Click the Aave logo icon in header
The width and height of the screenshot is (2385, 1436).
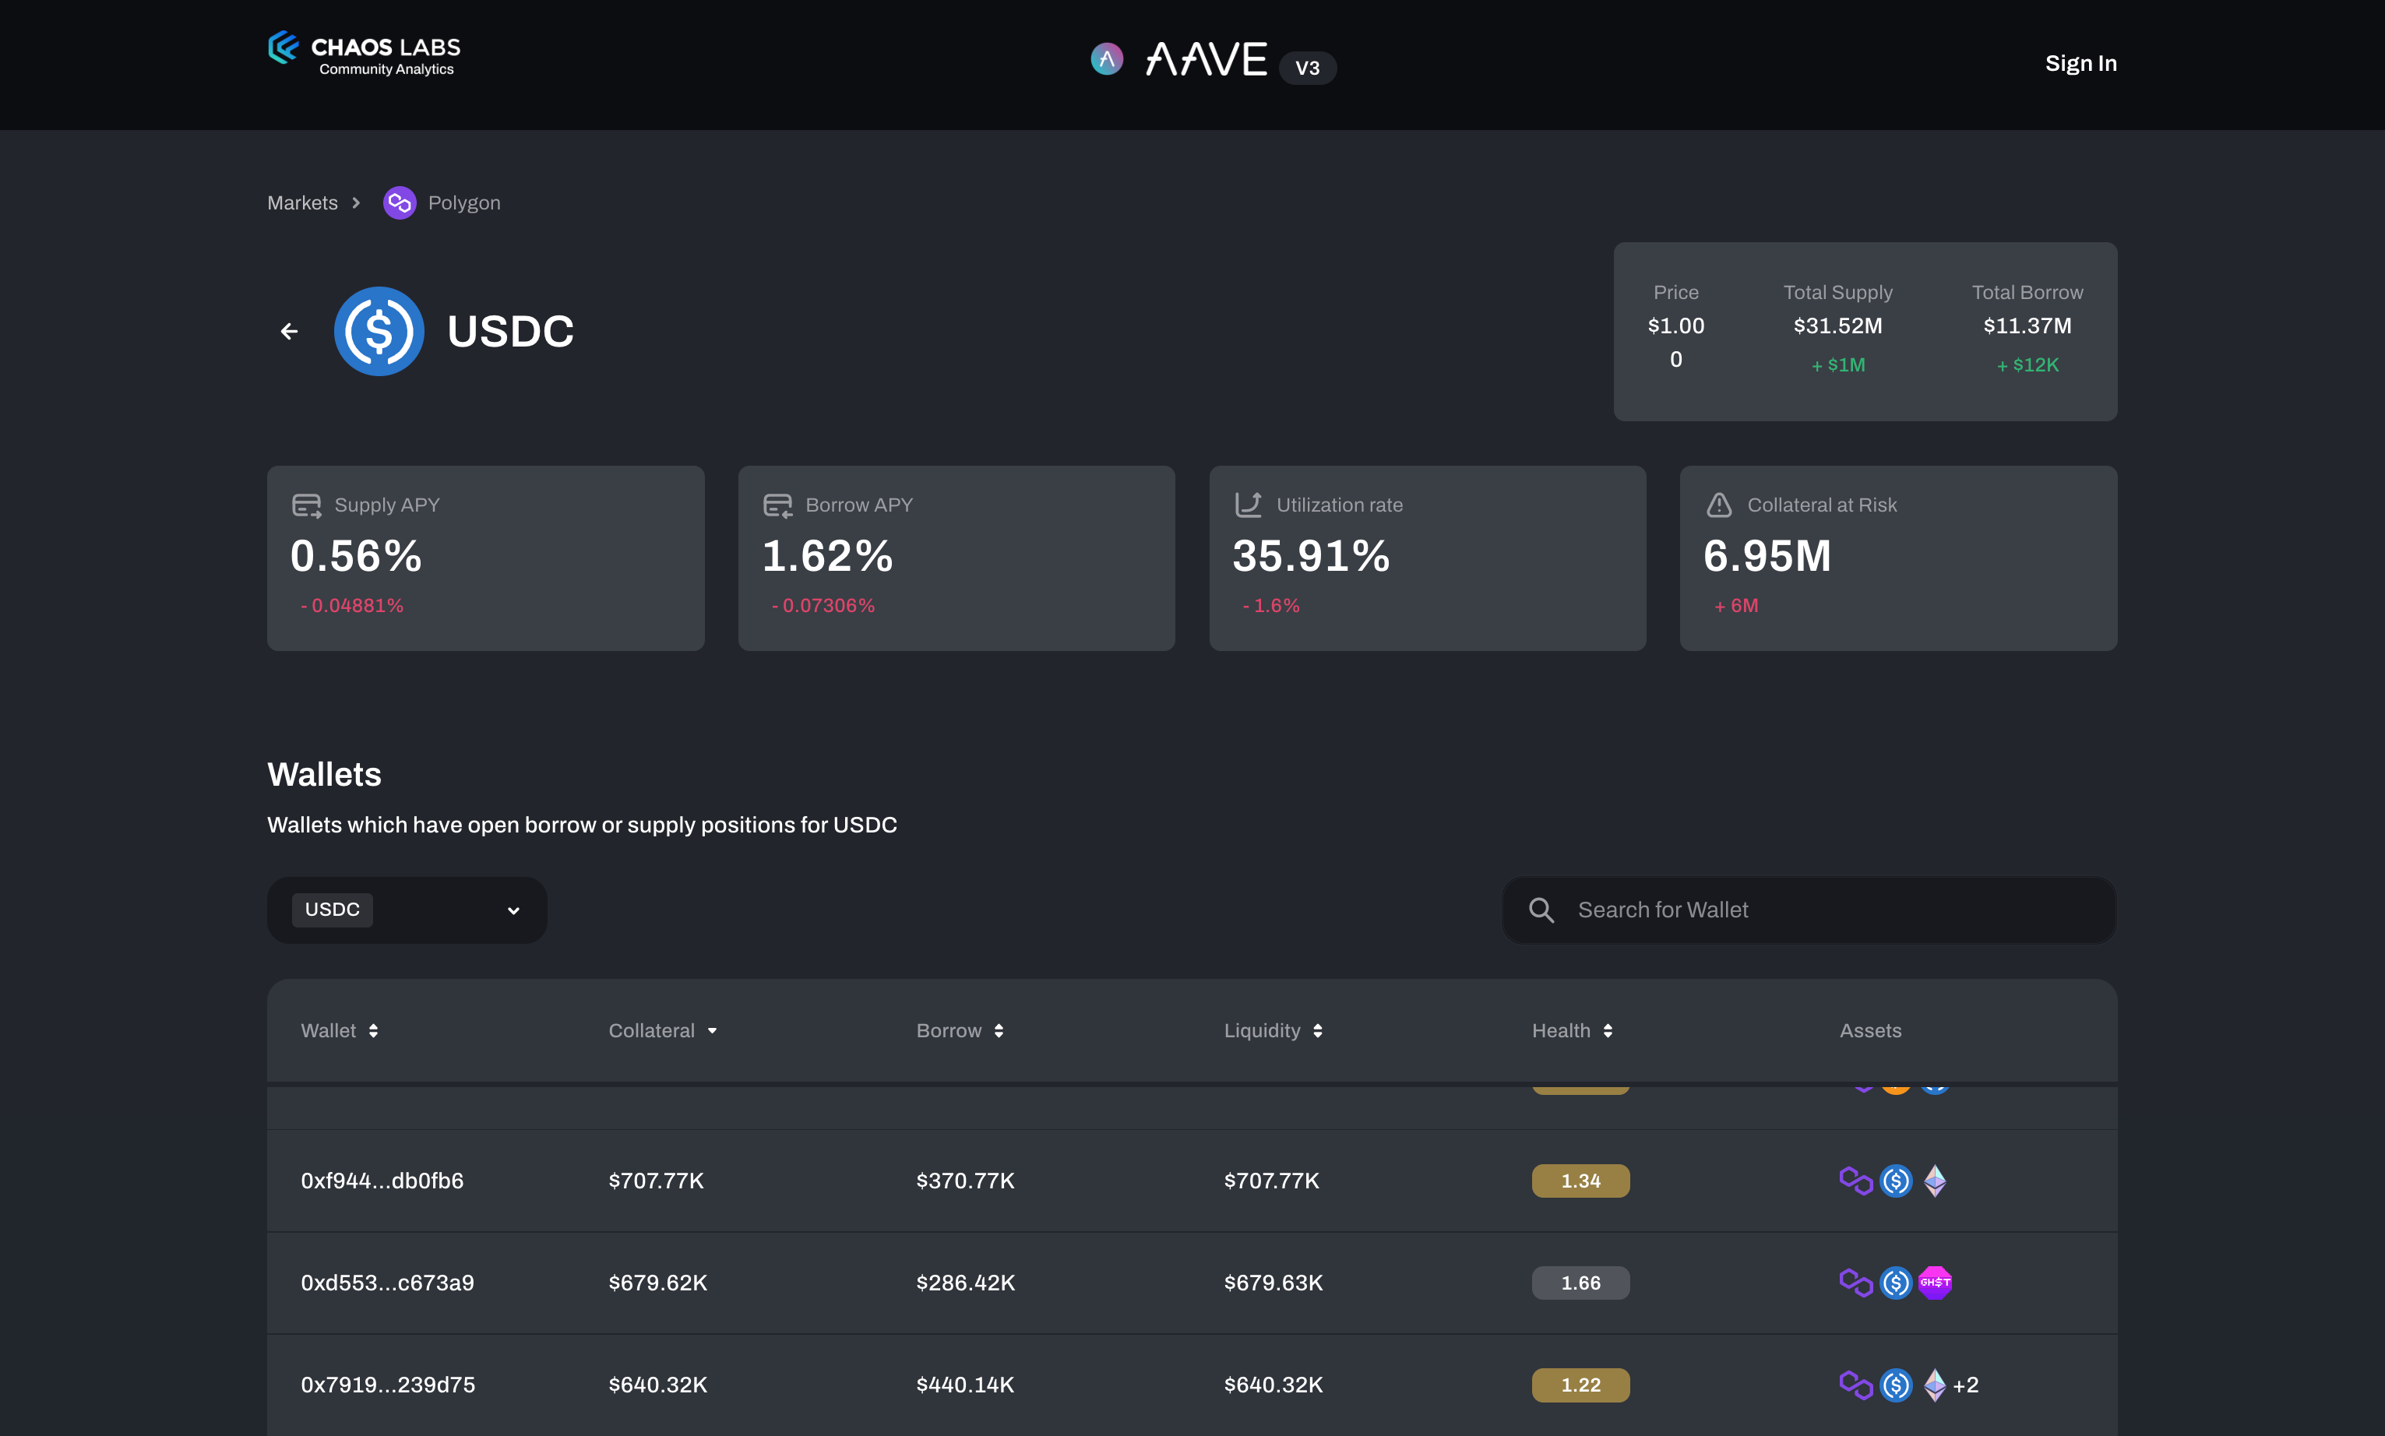[1106, 60]
